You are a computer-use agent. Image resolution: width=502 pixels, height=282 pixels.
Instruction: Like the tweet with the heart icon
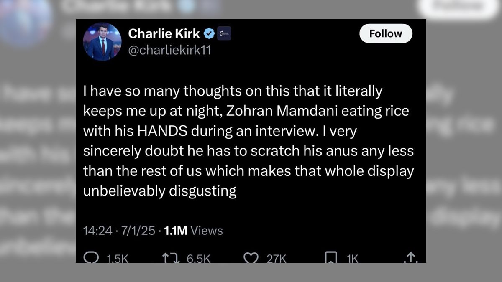tap(251, 258)
